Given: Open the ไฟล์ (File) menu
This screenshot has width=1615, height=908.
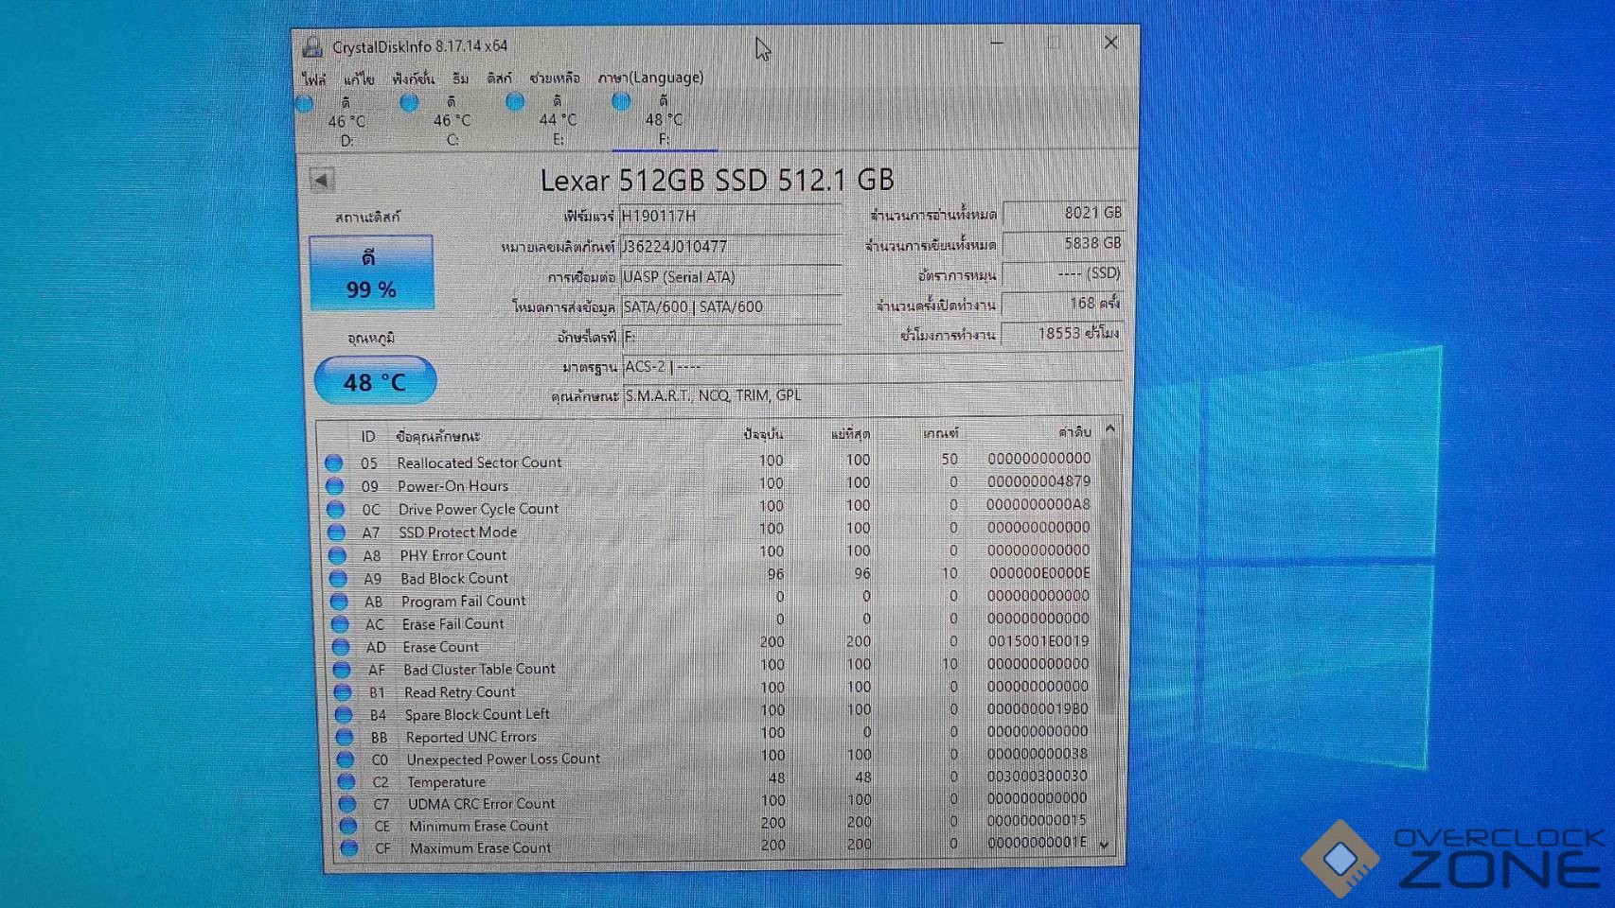Looking at the screenshot, I should pyautogui.click(x=314, y=79).
